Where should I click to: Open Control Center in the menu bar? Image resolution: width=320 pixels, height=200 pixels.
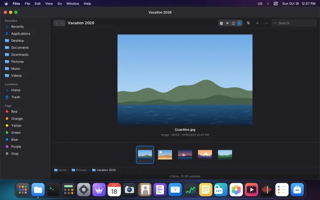pos(276,4)
